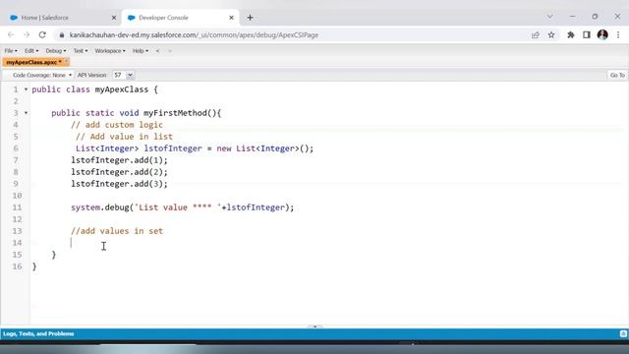Image resolution: width=629 pixels, height=354 pixels.
Task: Open browser extensions puzzle icon
Action: coord(570,35)
